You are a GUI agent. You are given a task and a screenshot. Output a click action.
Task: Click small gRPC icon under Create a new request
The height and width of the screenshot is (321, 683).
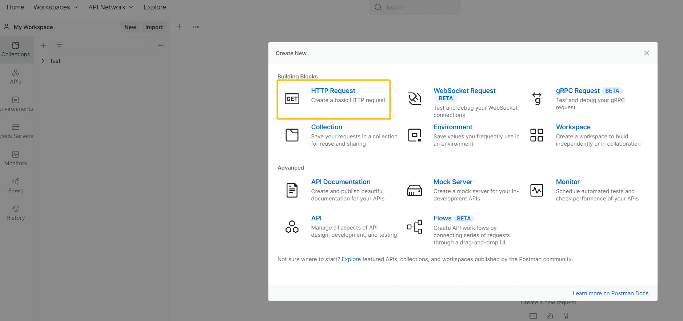pos(566,316)
